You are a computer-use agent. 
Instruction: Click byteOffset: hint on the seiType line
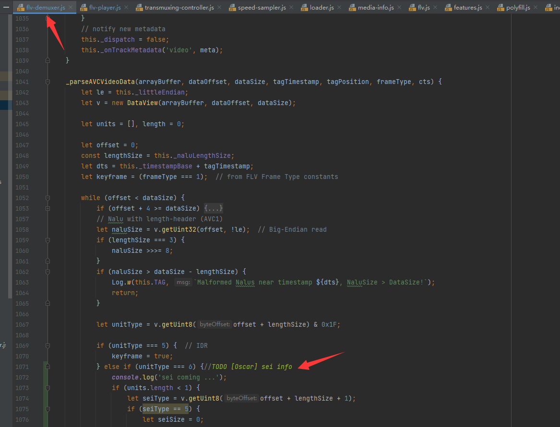pyautogui.click(x=241, y=398)
